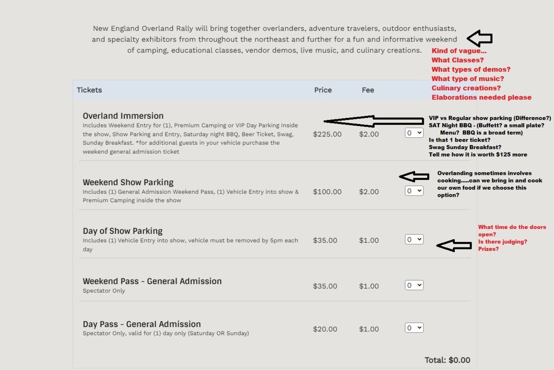Click the Tickets column header
This screenshot has height=370, width=554.
(x=89, y=90)
